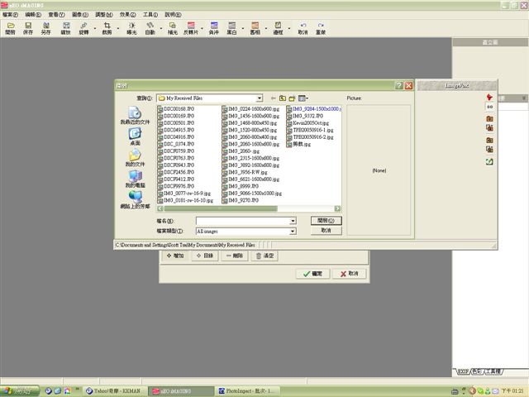Click the file list horizontal scrollbar thumb
This screenshot has height=397, width=529.
coord(221,208)
